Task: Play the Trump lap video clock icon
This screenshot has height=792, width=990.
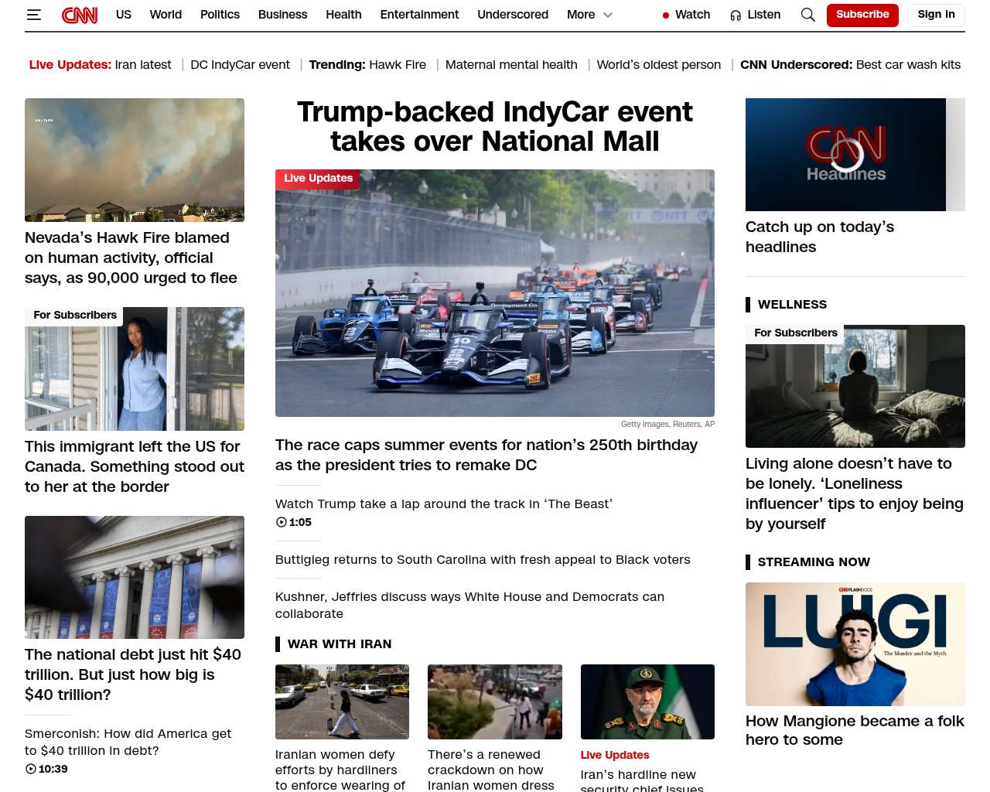Action: pyautogui.click(x=282, y=522)
